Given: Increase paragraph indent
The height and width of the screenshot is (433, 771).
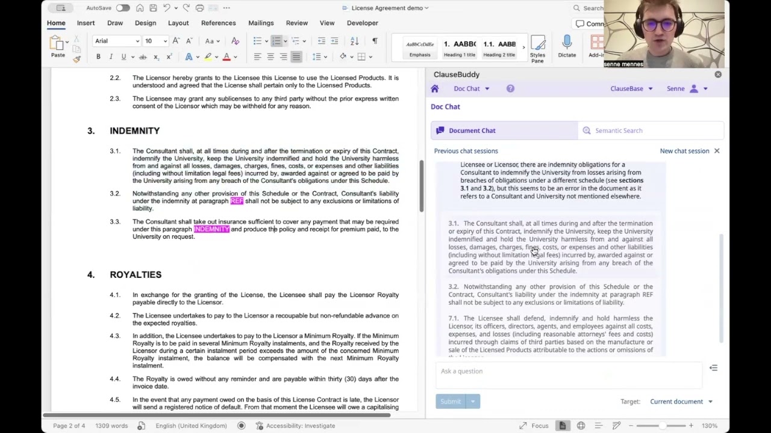Looking at the screenshot, I should (x=336, y=41).
